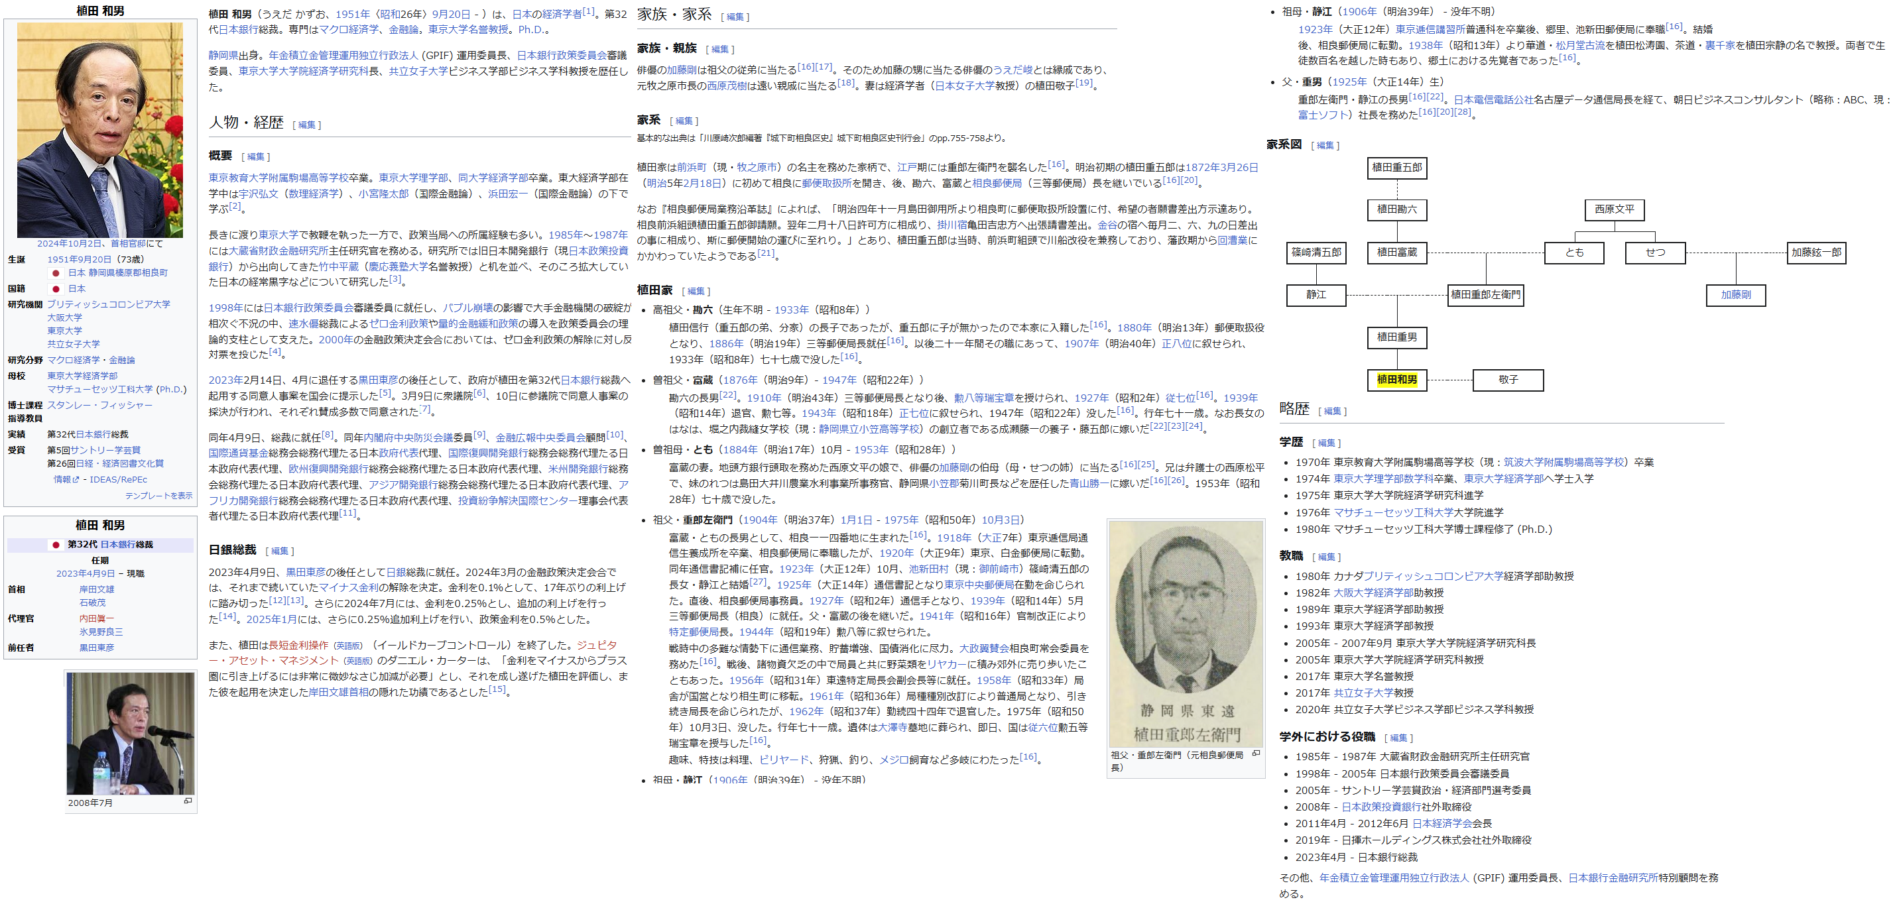Click enlarge icon on 2008年7月 photo caption
Viewport: 1899px width, 908px height.
point(188,801)
